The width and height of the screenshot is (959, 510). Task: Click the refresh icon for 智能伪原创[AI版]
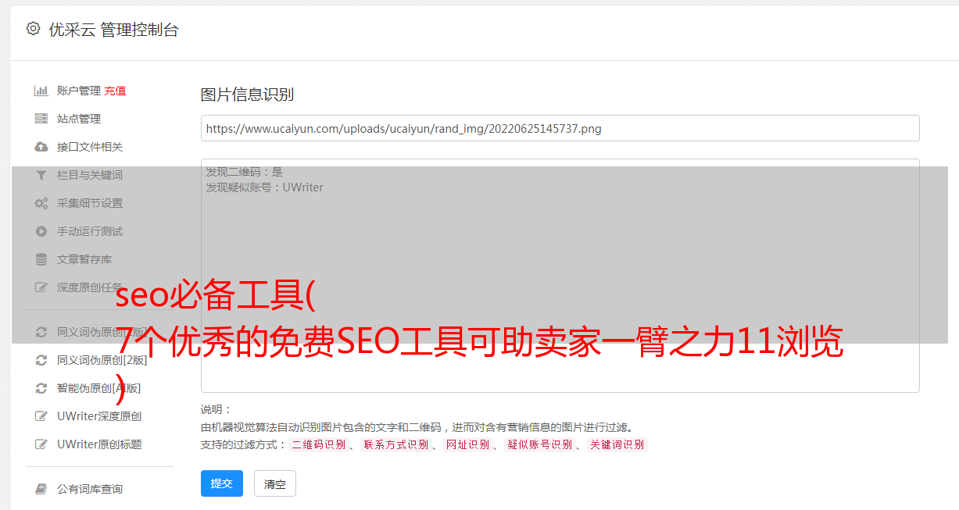(41, 388)
